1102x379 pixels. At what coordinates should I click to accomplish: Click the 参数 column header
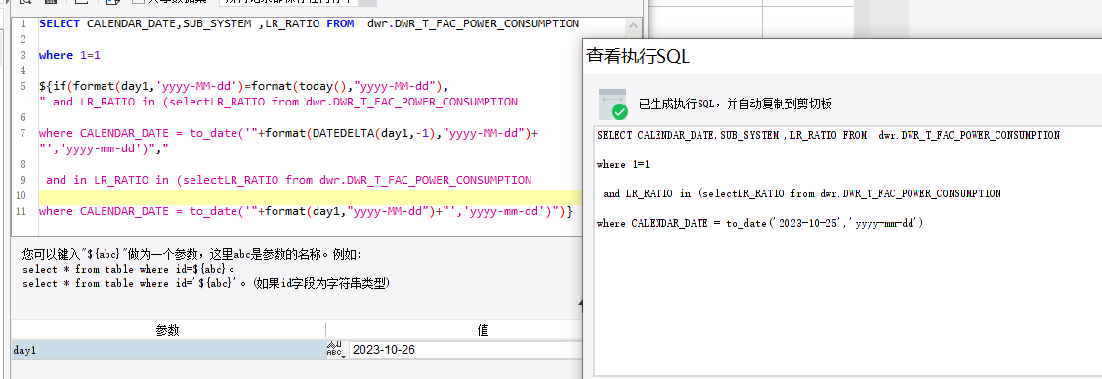168,330
